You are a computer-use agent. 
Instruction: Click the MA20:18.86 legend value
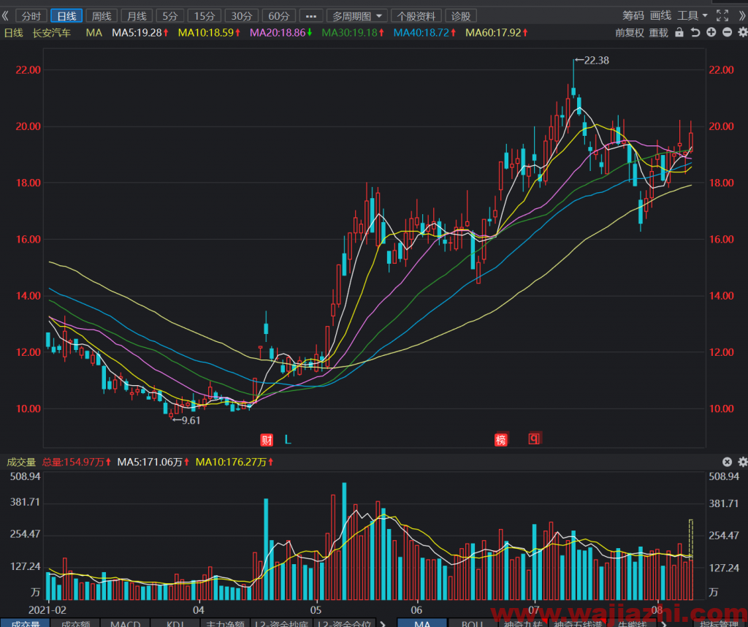point(281,32)
